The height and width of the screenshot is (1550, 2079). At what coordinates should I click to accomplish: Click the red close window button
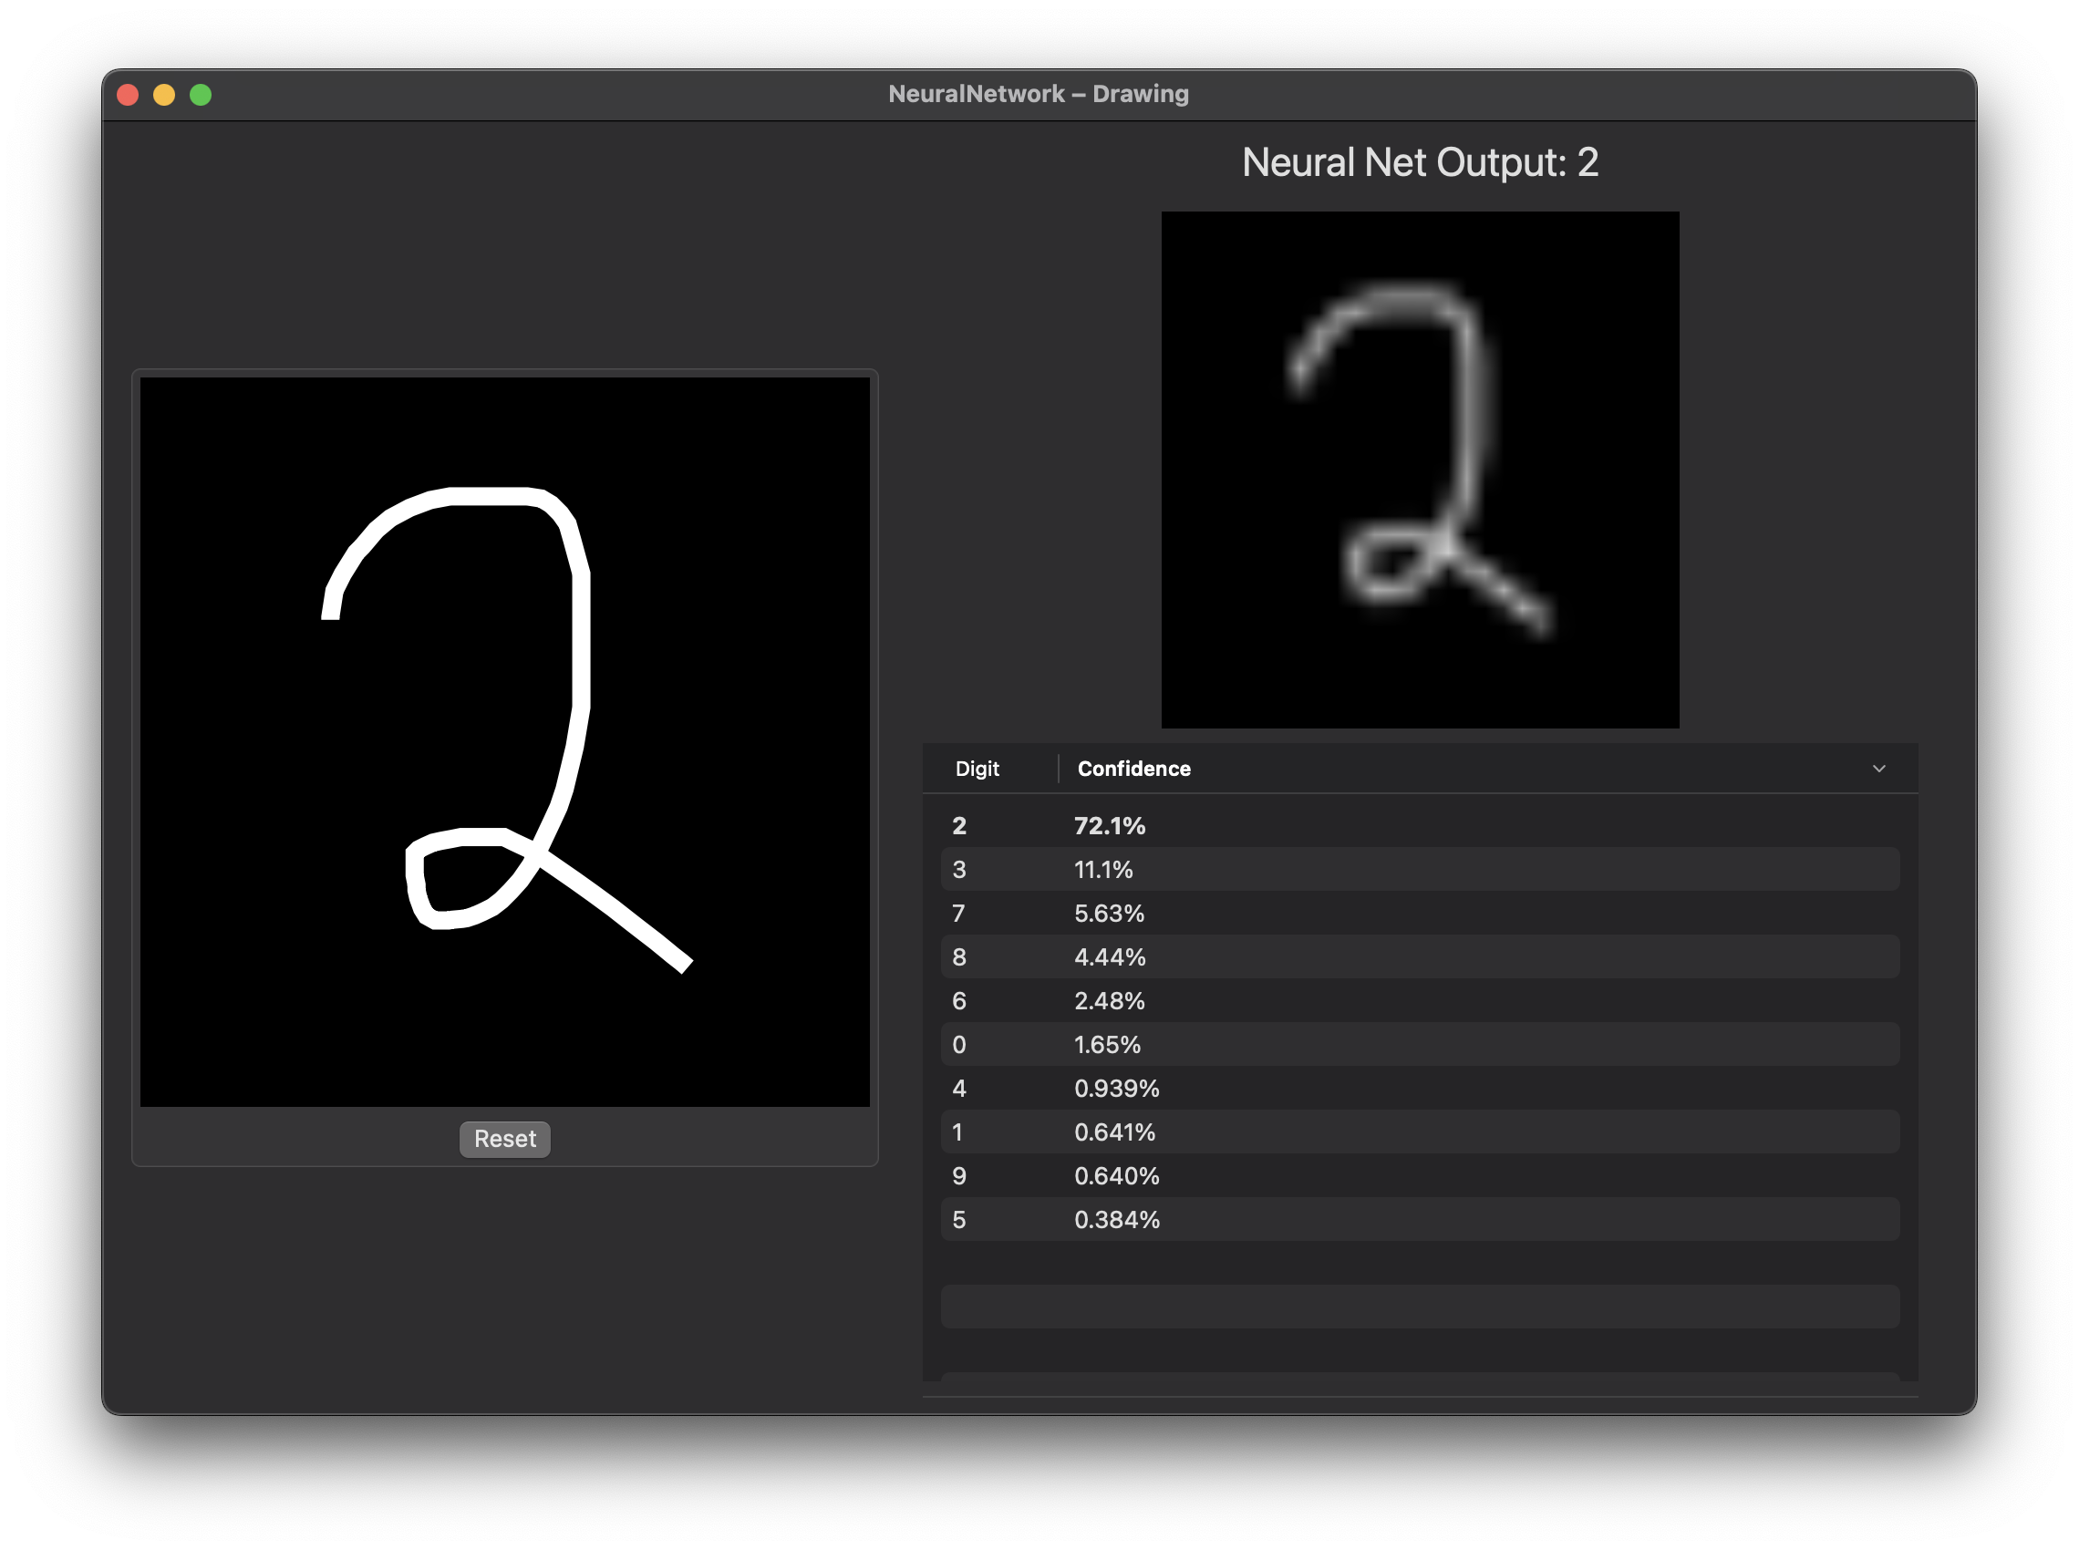click(x=128, y=95)
